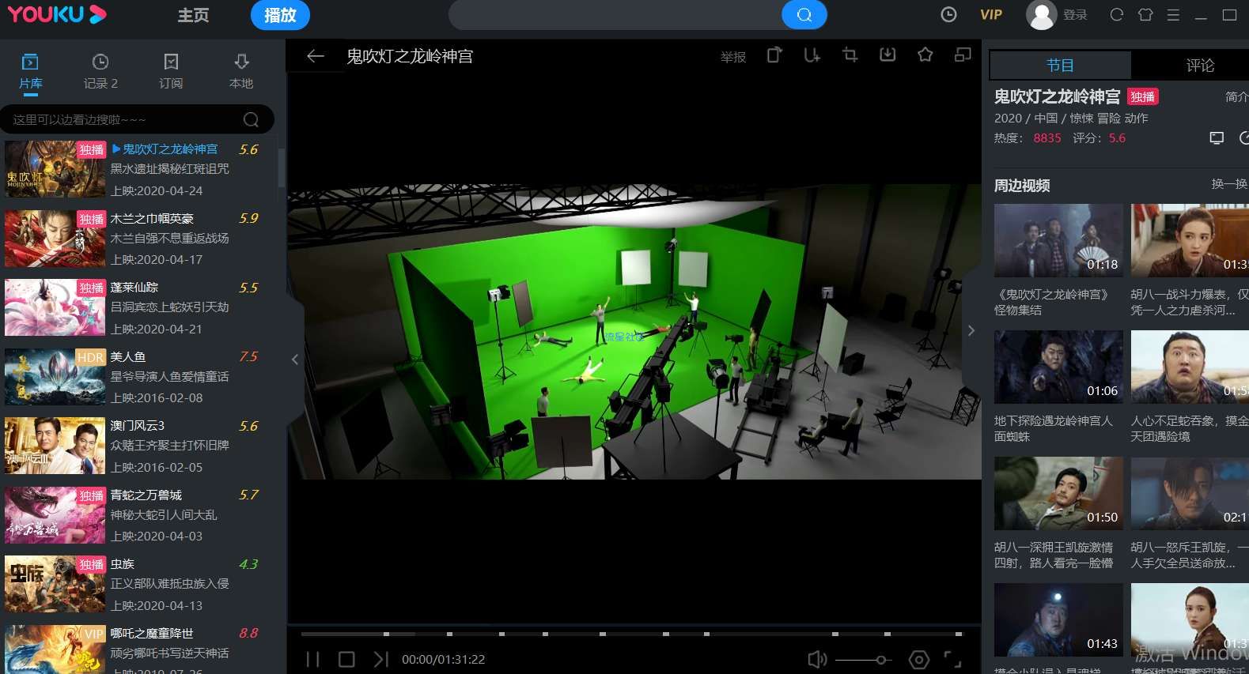Open 胡八一战斗力爆表 clip thumbnail

click(1190, 240)
